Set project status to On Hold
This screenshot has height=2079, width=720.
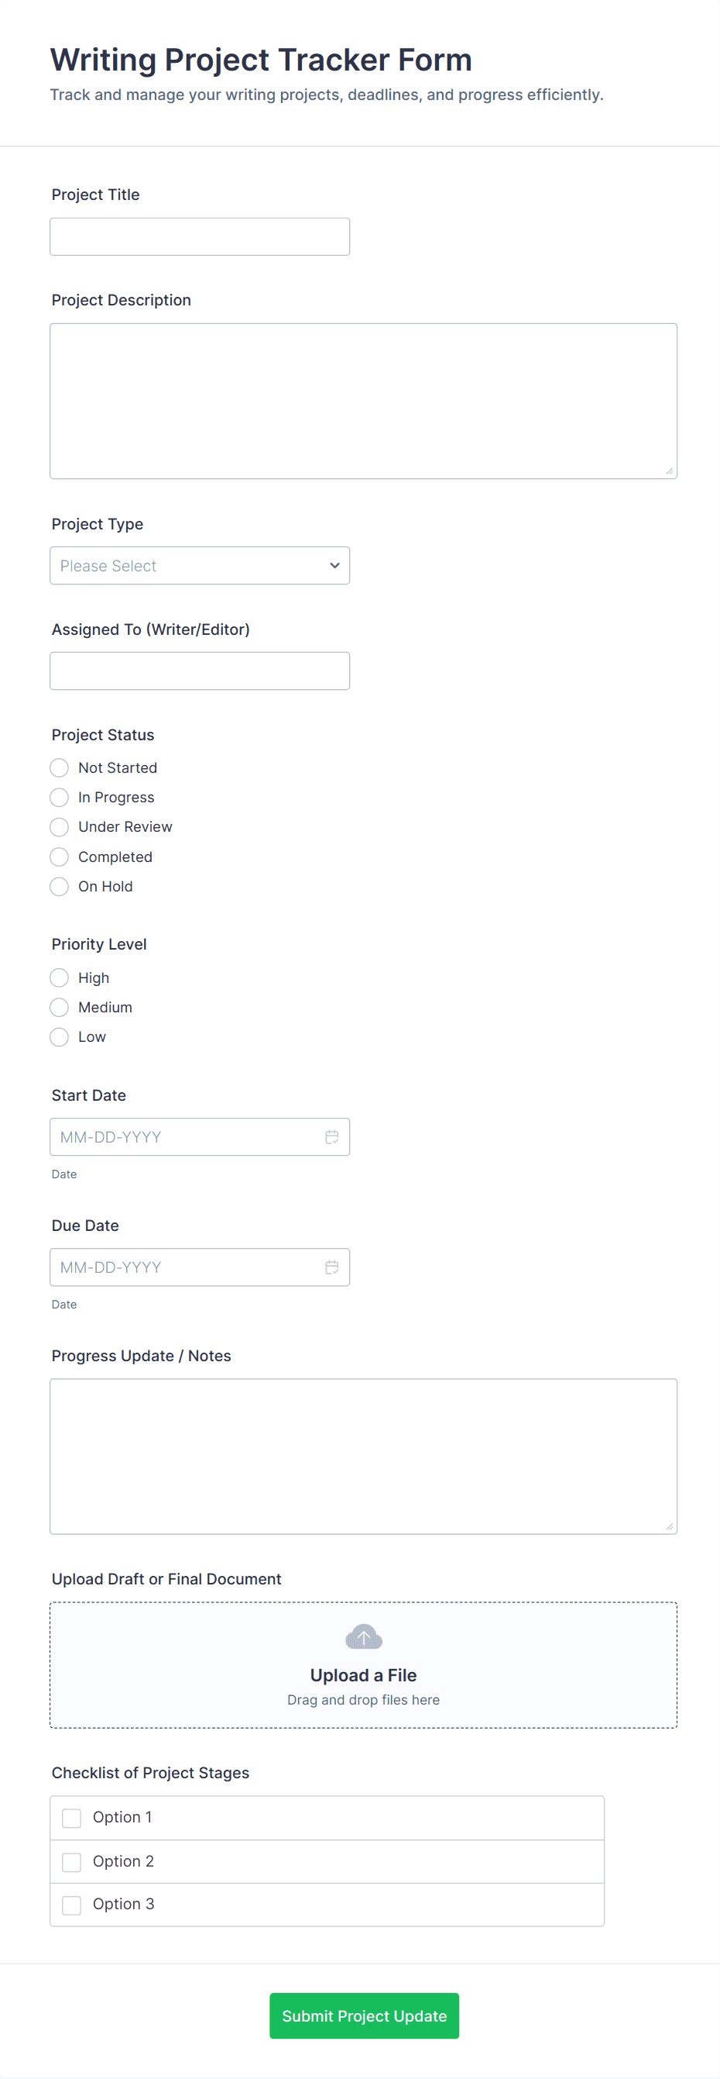[60, 886]
